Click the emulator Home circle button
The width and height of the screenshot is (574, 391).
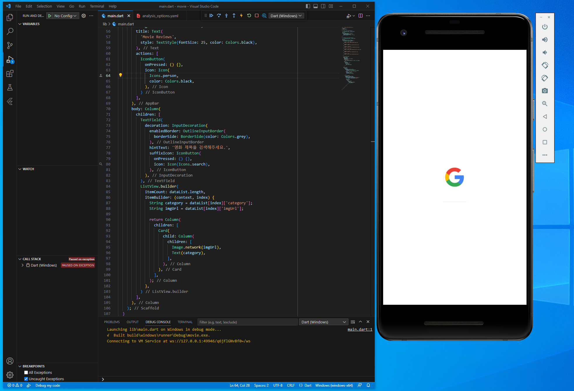pyautogui.click(x=545, y=129)
